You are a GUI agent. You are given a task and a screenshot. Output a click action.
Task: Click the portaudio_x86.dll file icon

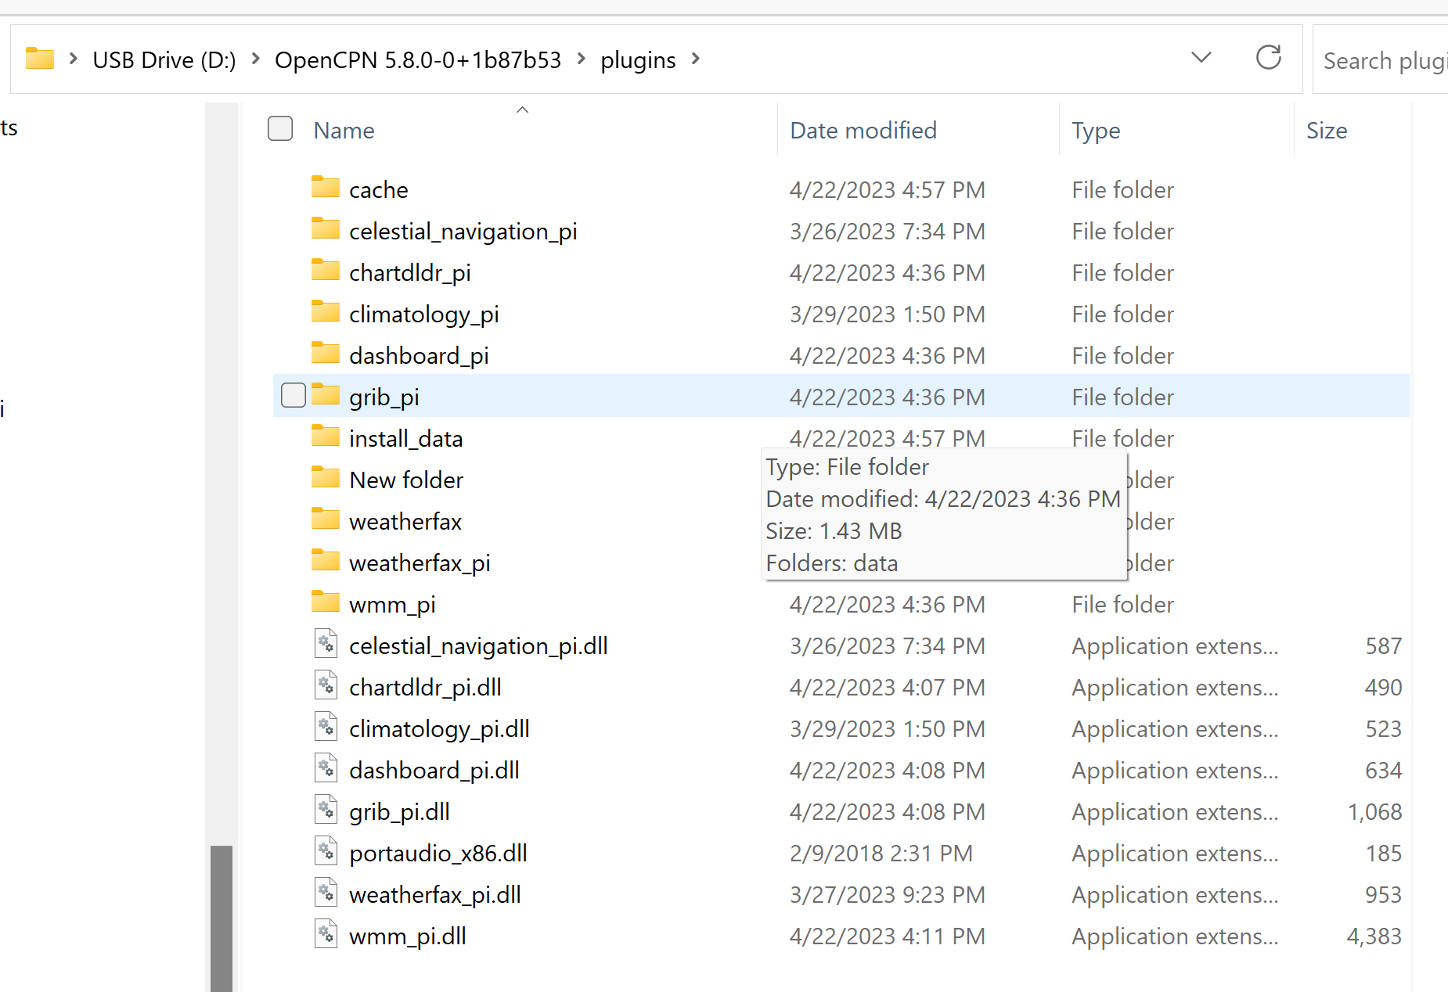[325, 852]
